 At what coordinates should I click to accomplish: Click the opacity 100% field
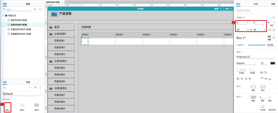tap(271, 45)
